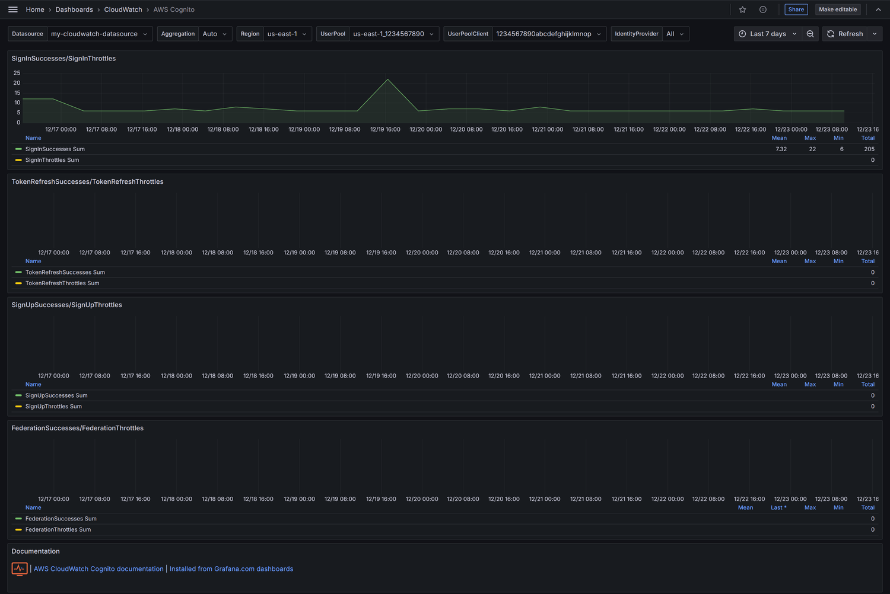Viewport: 890px width, 594px height.
Task: Open TokenRefreshSuccesses/TokenRefreshThrottles panel title menu
Action: pos(87,182)
